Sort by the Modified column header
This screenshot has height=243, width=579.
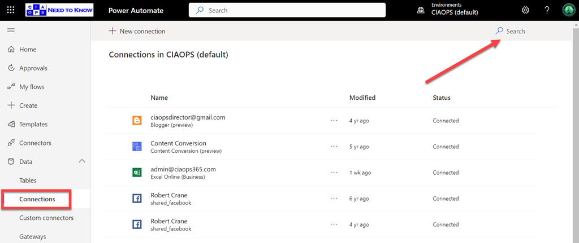click(362, 98)
